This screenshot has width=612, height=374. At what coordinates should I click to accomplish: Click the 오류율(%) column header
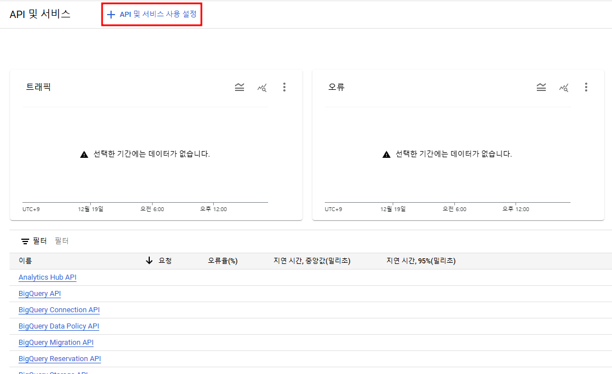[223, 261]
